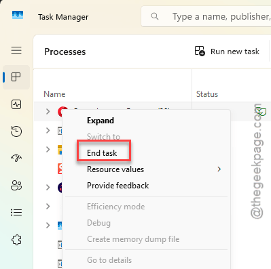Open the Details list icon
The height and width of the screenshot is (269, 271).
[16, 213]
